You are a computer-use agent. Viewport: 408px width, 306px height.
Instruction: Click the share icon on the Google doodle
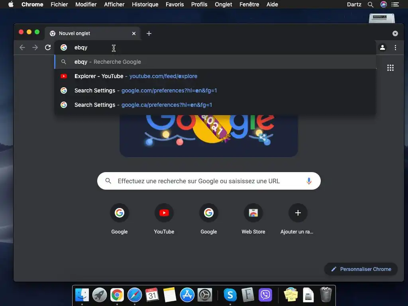[x=263, y=137]
